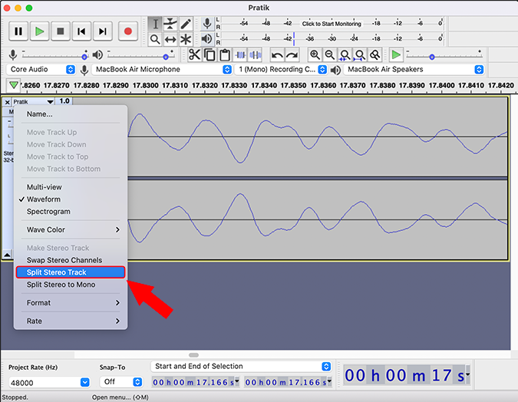Image resolution: width=518 pixels, height=402 pixels.
Task: Fit the selection to window width
Action: tap(345, 54)
